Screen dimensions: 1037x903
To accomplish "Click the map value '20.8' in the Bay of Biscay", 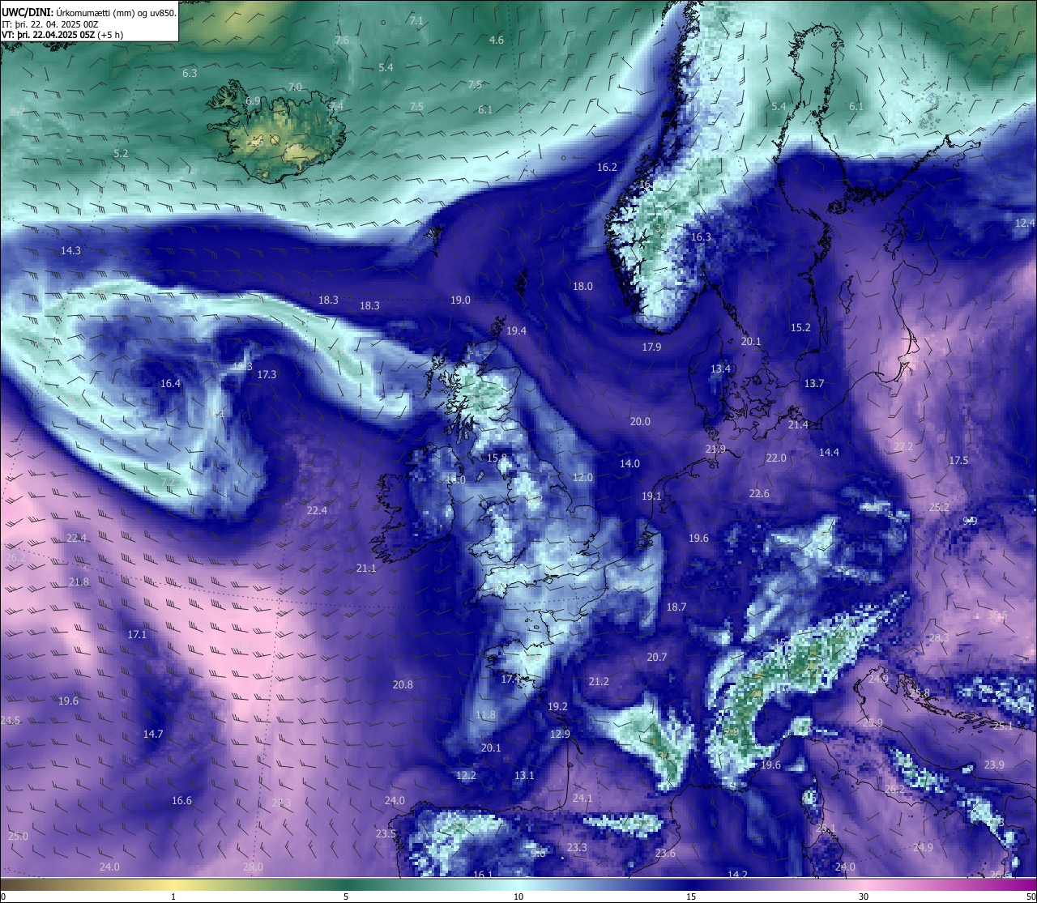I will click(403, 685).
